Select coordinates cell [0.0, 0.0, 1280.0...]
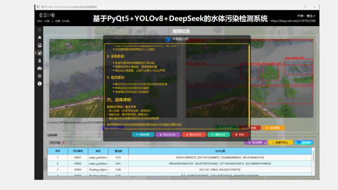Screen dimensions: 338x190 click(x=220, y=169)
